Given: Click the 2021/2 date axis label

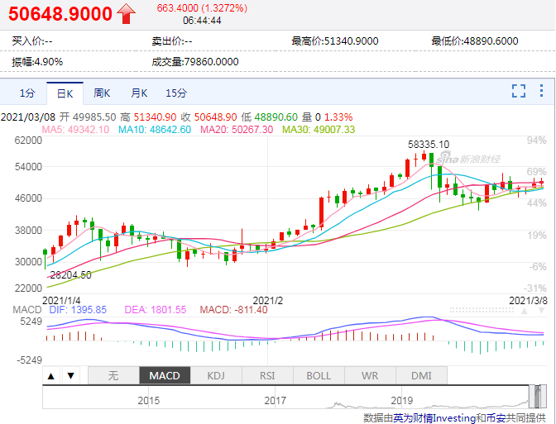Looking at the screenshot, I should click(x=268, y=301).
